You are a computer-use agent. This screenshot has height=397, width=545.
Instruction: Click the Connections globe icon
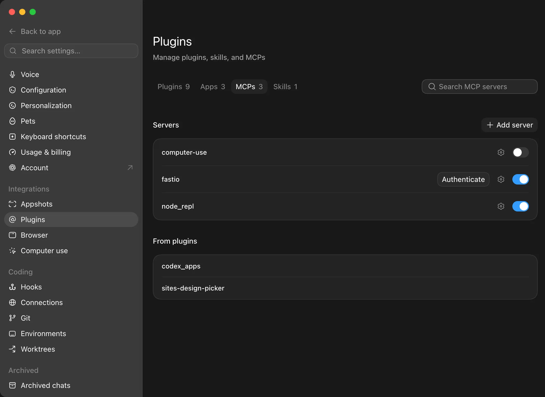tap(12, 302)
